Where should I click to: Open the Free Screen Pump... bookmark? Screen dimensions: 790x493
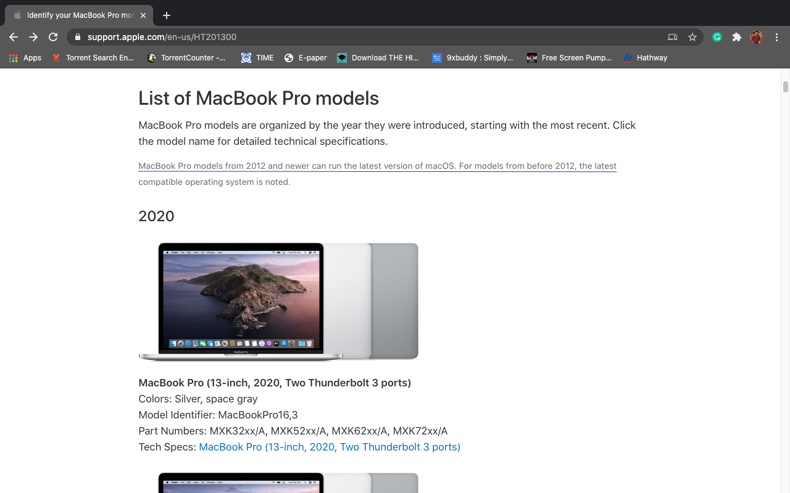click(569, 58)
